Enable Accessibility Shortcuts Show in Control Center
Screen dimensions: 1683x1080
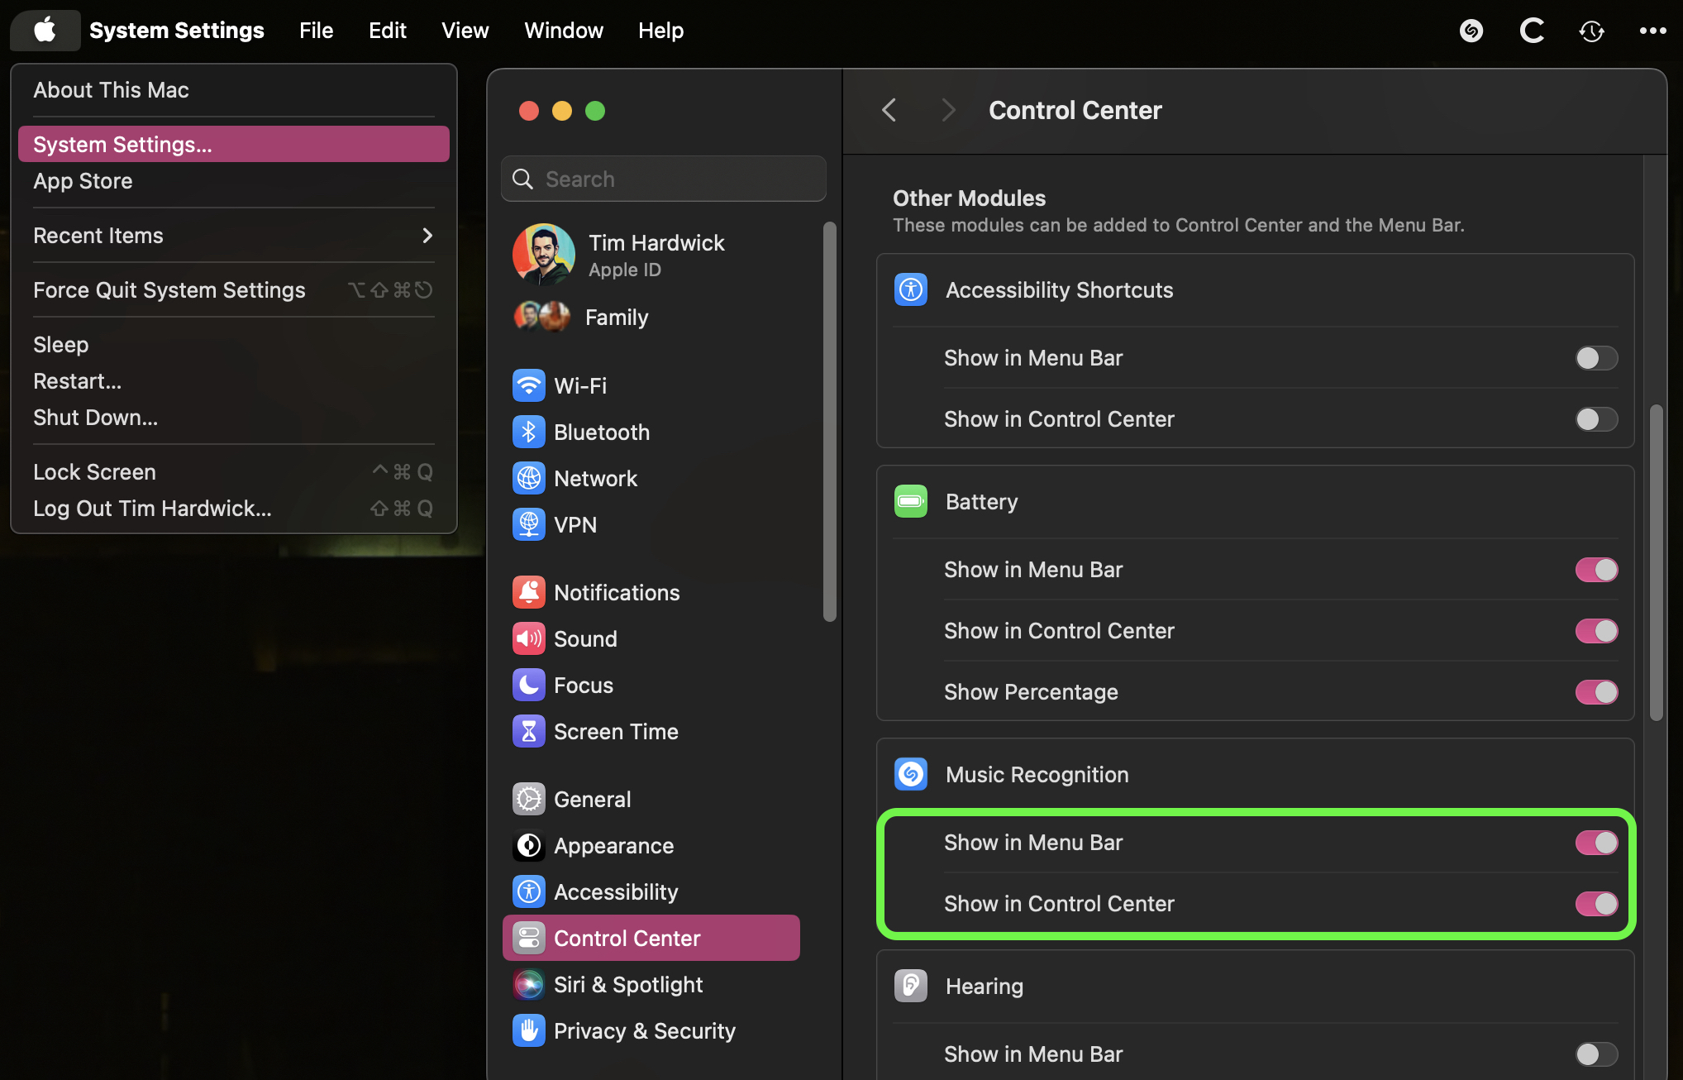pyautogui.click(x=1596, y=419)
